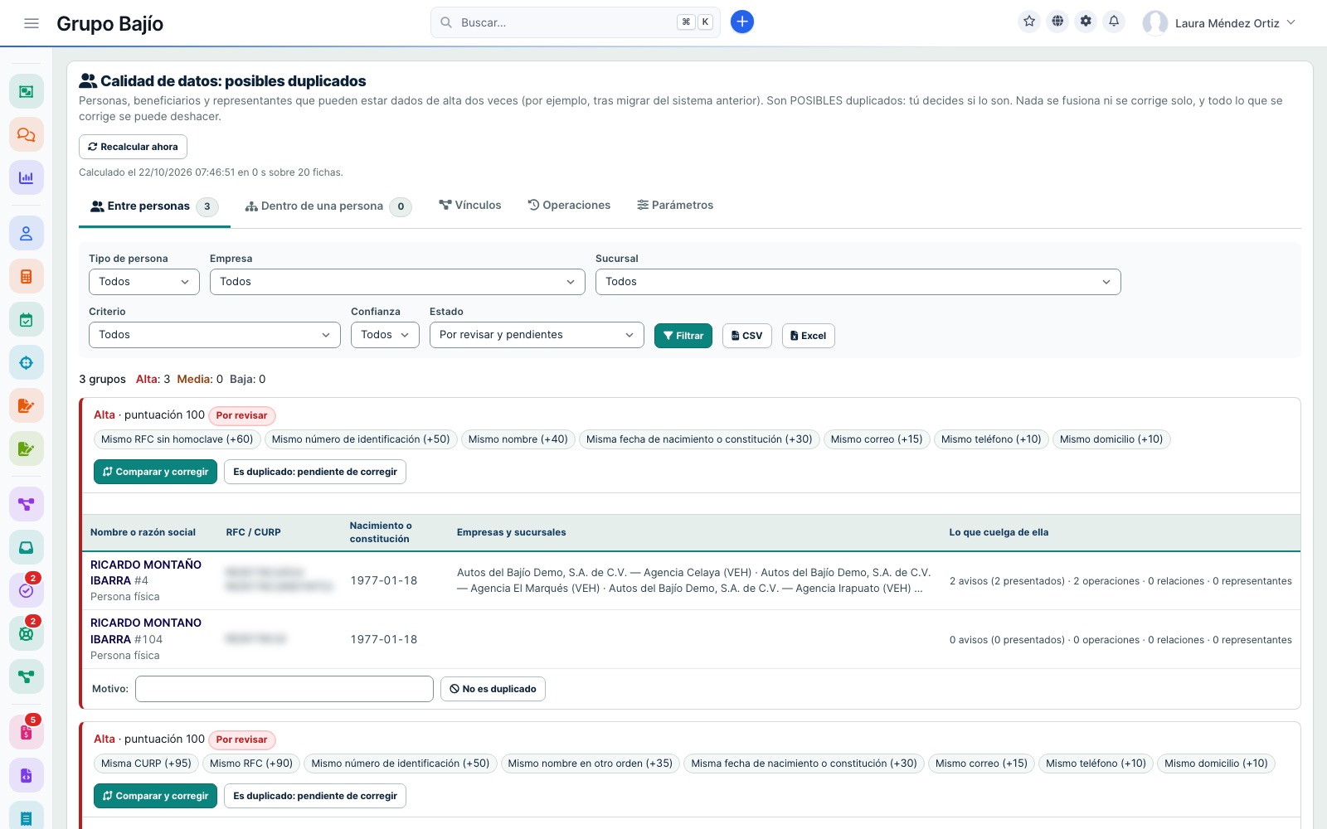Switch to the Dentro de una persona tab
The width and height of the screenshot is (1327, 829).
click(x=328, y=206)
